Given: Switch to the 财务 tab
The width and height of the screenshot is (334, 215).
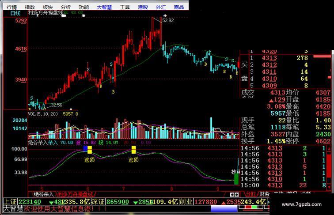Looking at the screenshot, I should pos(264,194).
